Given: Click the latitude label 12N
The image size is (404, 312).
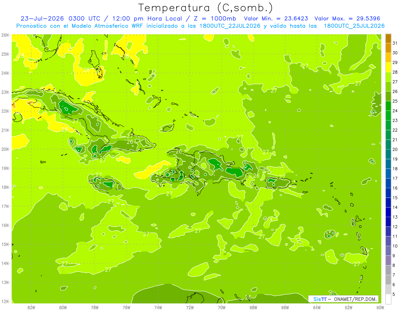Looking at the screenshot, I should [5, 301].
